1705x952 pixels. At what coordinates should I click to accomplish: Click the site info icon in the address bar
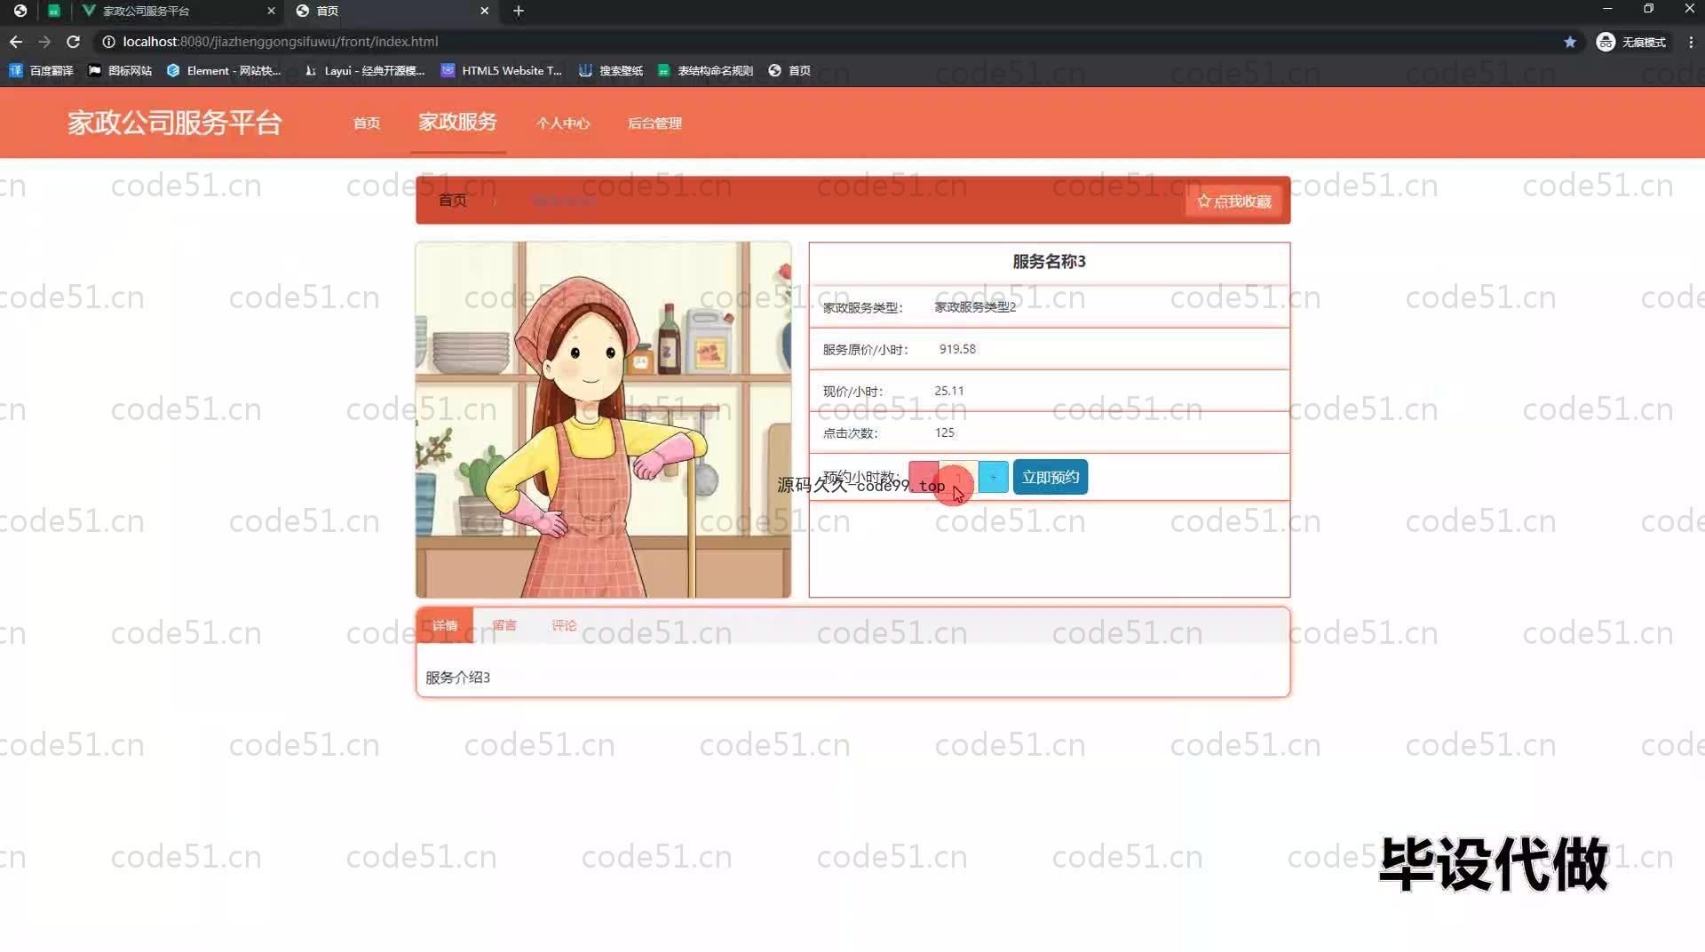pyautogui.click(x=108, y=42)
